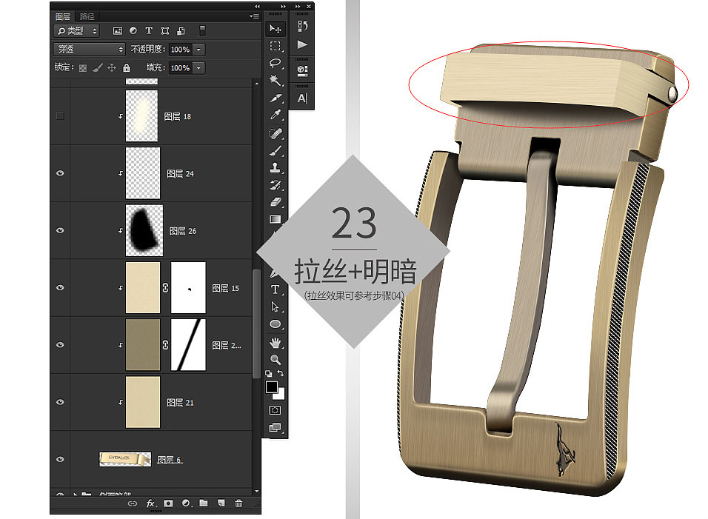
Task: Hide layer 图层 6
Action: (x=60, y=460)
